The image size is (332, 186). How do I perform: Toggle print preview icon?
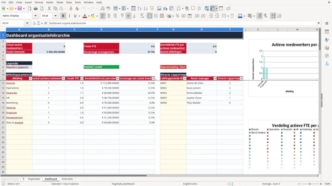point(42,8)
